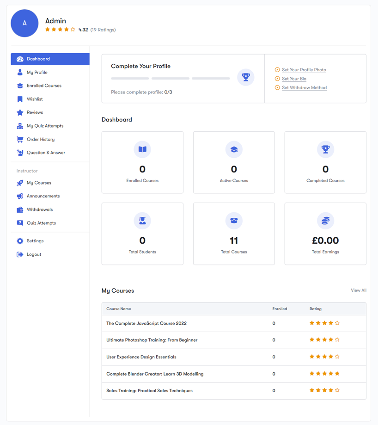Open My Profile from the sidebar

coord(37,73)
